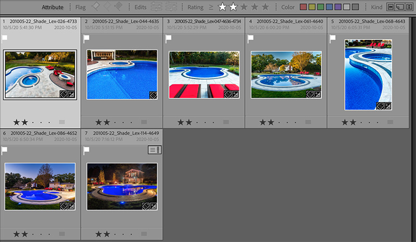
Task: Open color label box below photo 3
Action: point(226,122)
